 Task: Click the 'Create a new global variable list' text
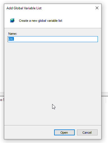41,21
